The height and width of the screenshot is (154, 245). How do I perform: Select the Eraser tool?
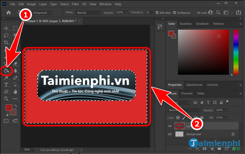15,63
